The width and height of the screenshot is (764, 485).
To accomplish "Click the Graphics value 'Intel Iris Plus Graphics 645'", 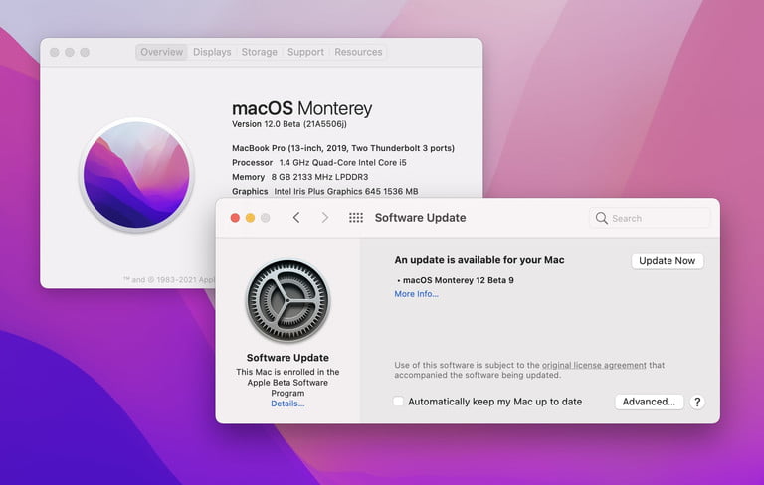I will point(327,192).
